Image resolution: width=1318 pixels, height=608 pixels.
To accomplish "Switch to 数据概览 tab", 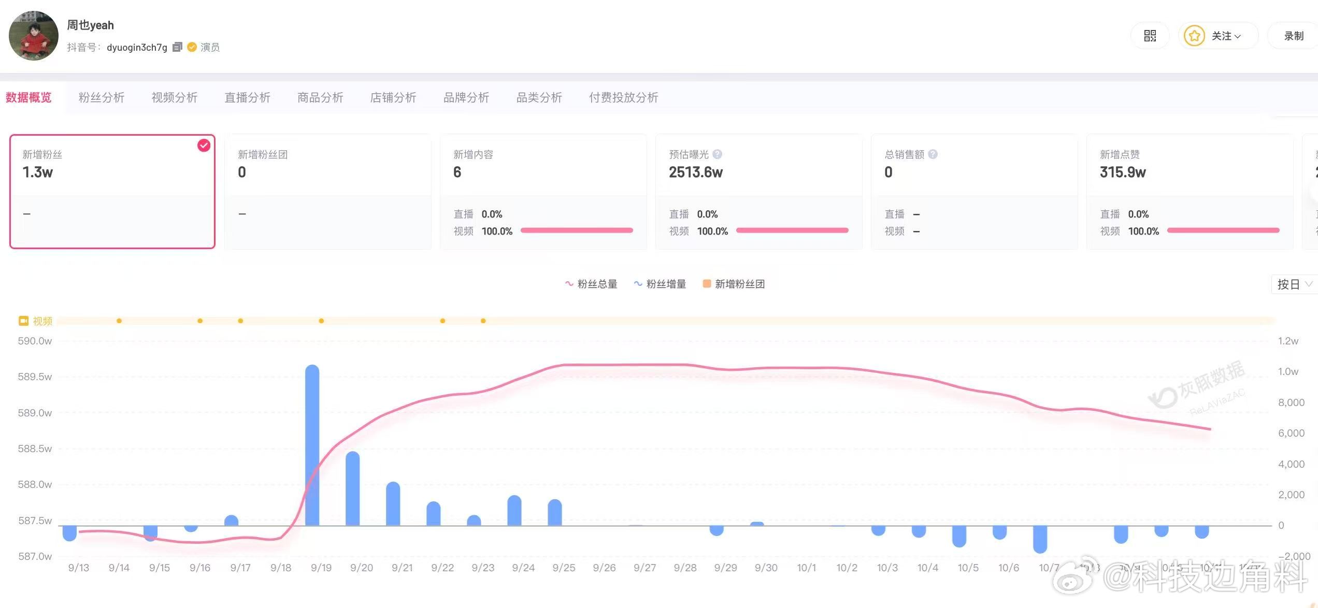I will point(28,97).
